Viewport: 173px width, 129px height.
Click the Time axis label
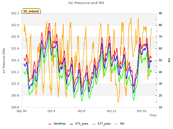(153, 115)
